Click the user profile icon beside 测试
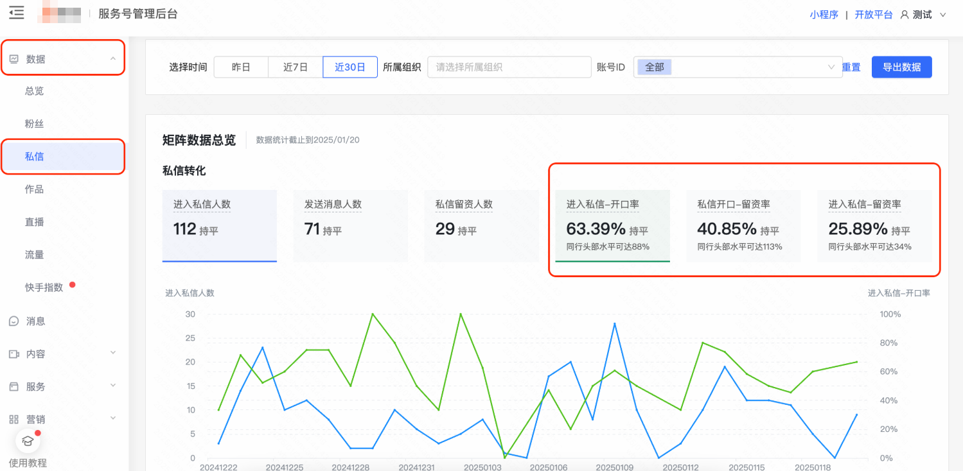963x471 pixels. (x=906, y=14)
